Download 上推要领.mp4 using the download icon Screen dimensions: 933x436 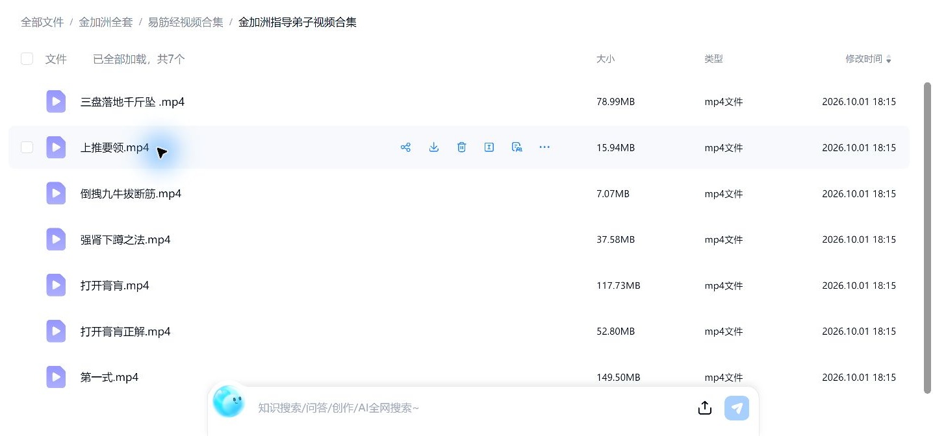(434, 147)
